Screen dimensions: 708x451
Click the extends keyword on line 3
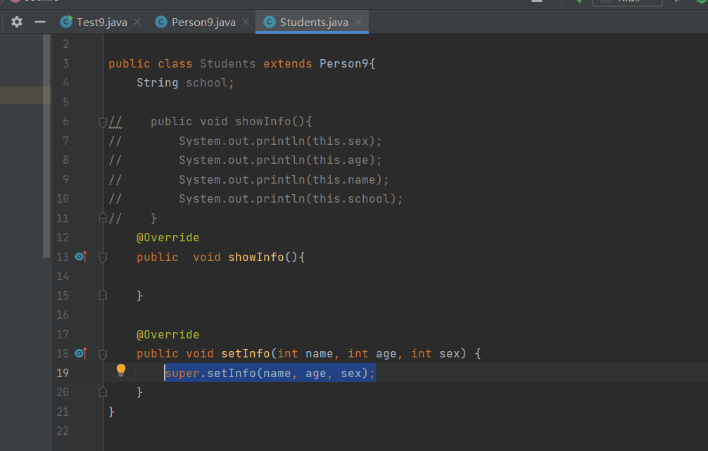click(288, 63)
